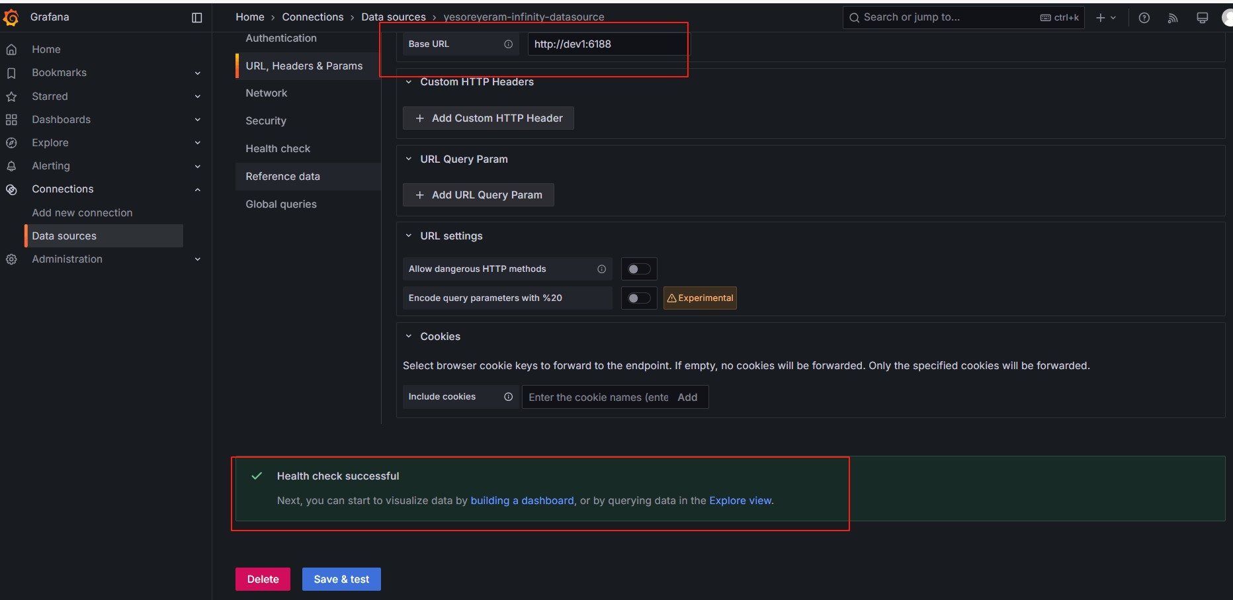Expand the Starred sidebar section
The height and width of the screenshot is (600, 1233).
198,97
